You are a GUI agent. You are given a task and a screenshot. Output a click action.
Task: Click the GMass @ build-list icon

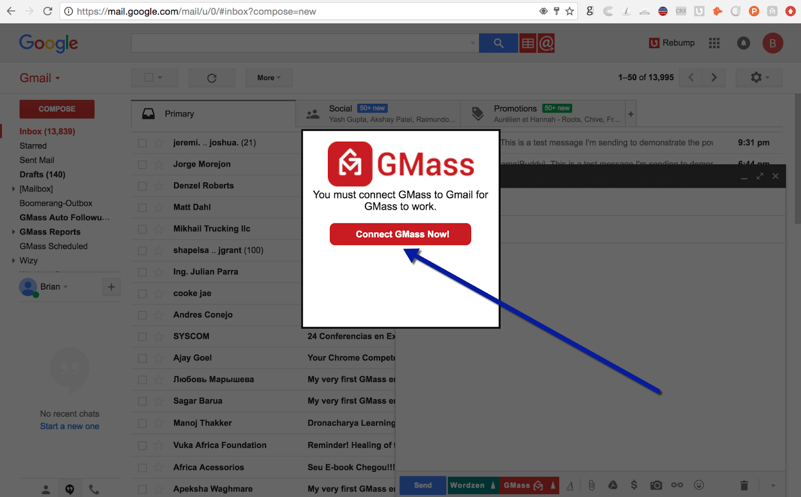coord(546,43)
